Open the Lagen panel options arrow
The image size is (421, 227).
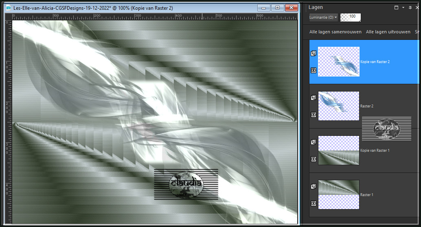click(403, 7)
